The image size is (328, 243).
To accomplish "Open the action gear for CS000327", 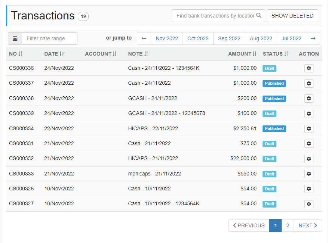I will [309, 204].
